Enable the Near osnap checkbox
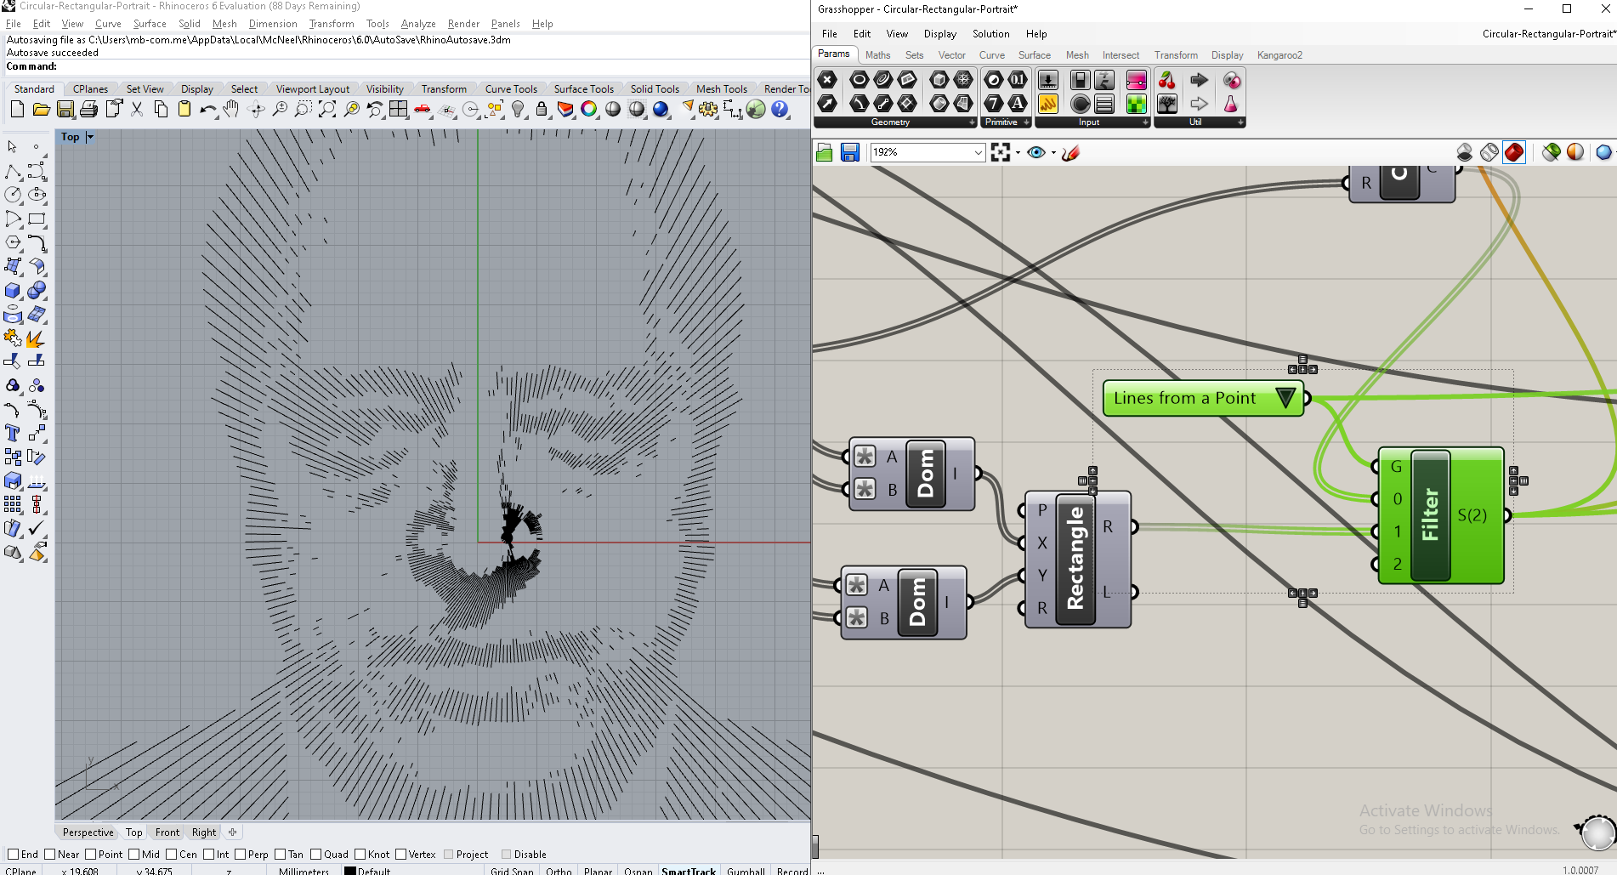1617x875 pixels. pyautogui.click(x=49, y=855)
